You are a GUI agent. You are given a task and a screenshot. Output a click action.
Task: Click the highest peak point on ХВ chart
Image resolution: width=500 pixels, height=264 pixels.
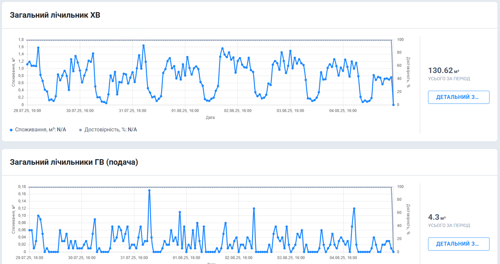144,46
